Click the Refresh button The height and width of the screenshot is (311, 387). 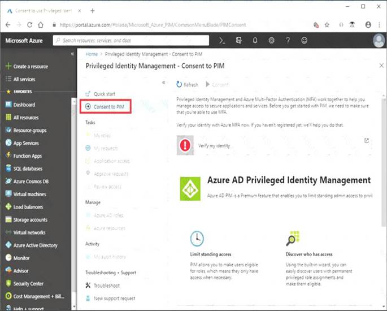click(187, 84)
